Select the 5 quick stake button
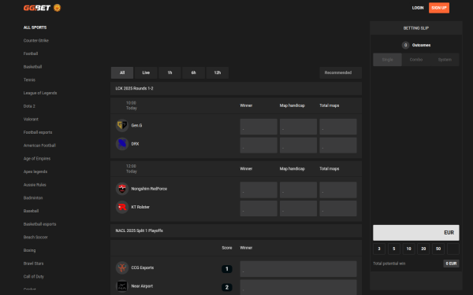 pos(394,249)
